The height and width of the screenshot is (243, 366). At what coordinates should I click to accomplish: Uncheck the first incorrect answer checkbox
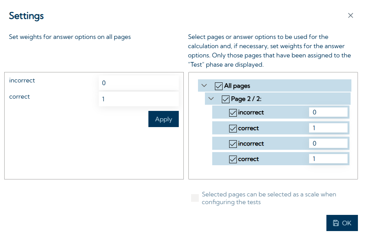(x=233, y=113)
